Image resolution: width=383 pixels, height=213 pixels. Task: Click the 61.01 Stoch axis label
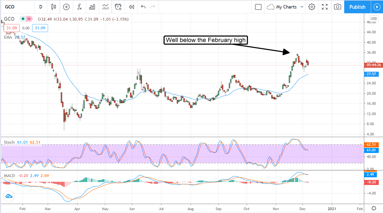coord(371,150)
